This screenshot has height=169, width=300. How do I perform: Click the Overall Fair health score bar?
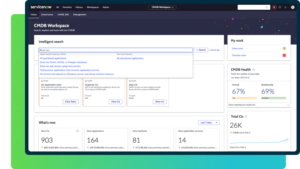pyautogui.click(x=244, y=98)
